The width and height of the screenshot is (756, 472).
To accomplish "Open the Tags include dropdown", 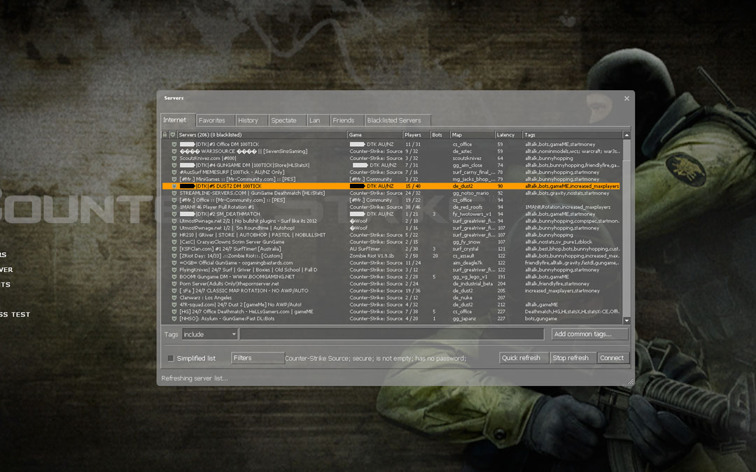I will [210, 334].
